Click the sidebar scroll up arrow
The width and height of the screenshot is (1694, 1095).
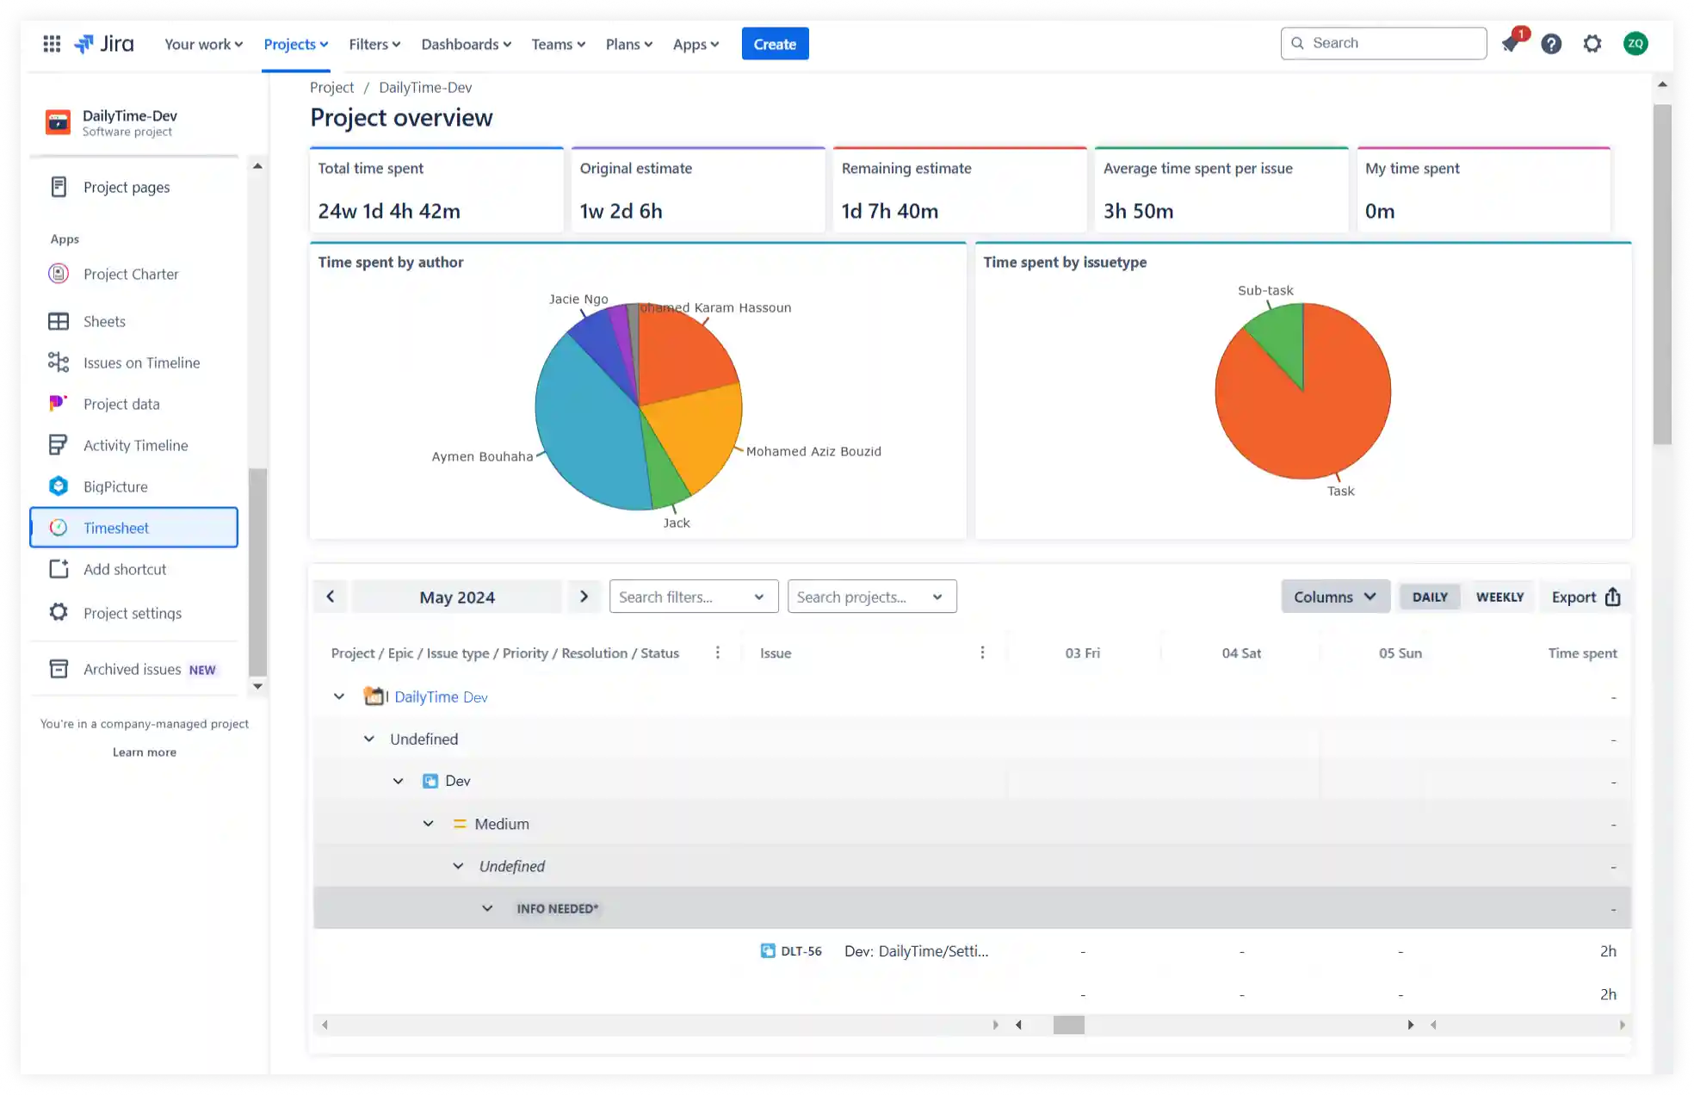[257, 165]
